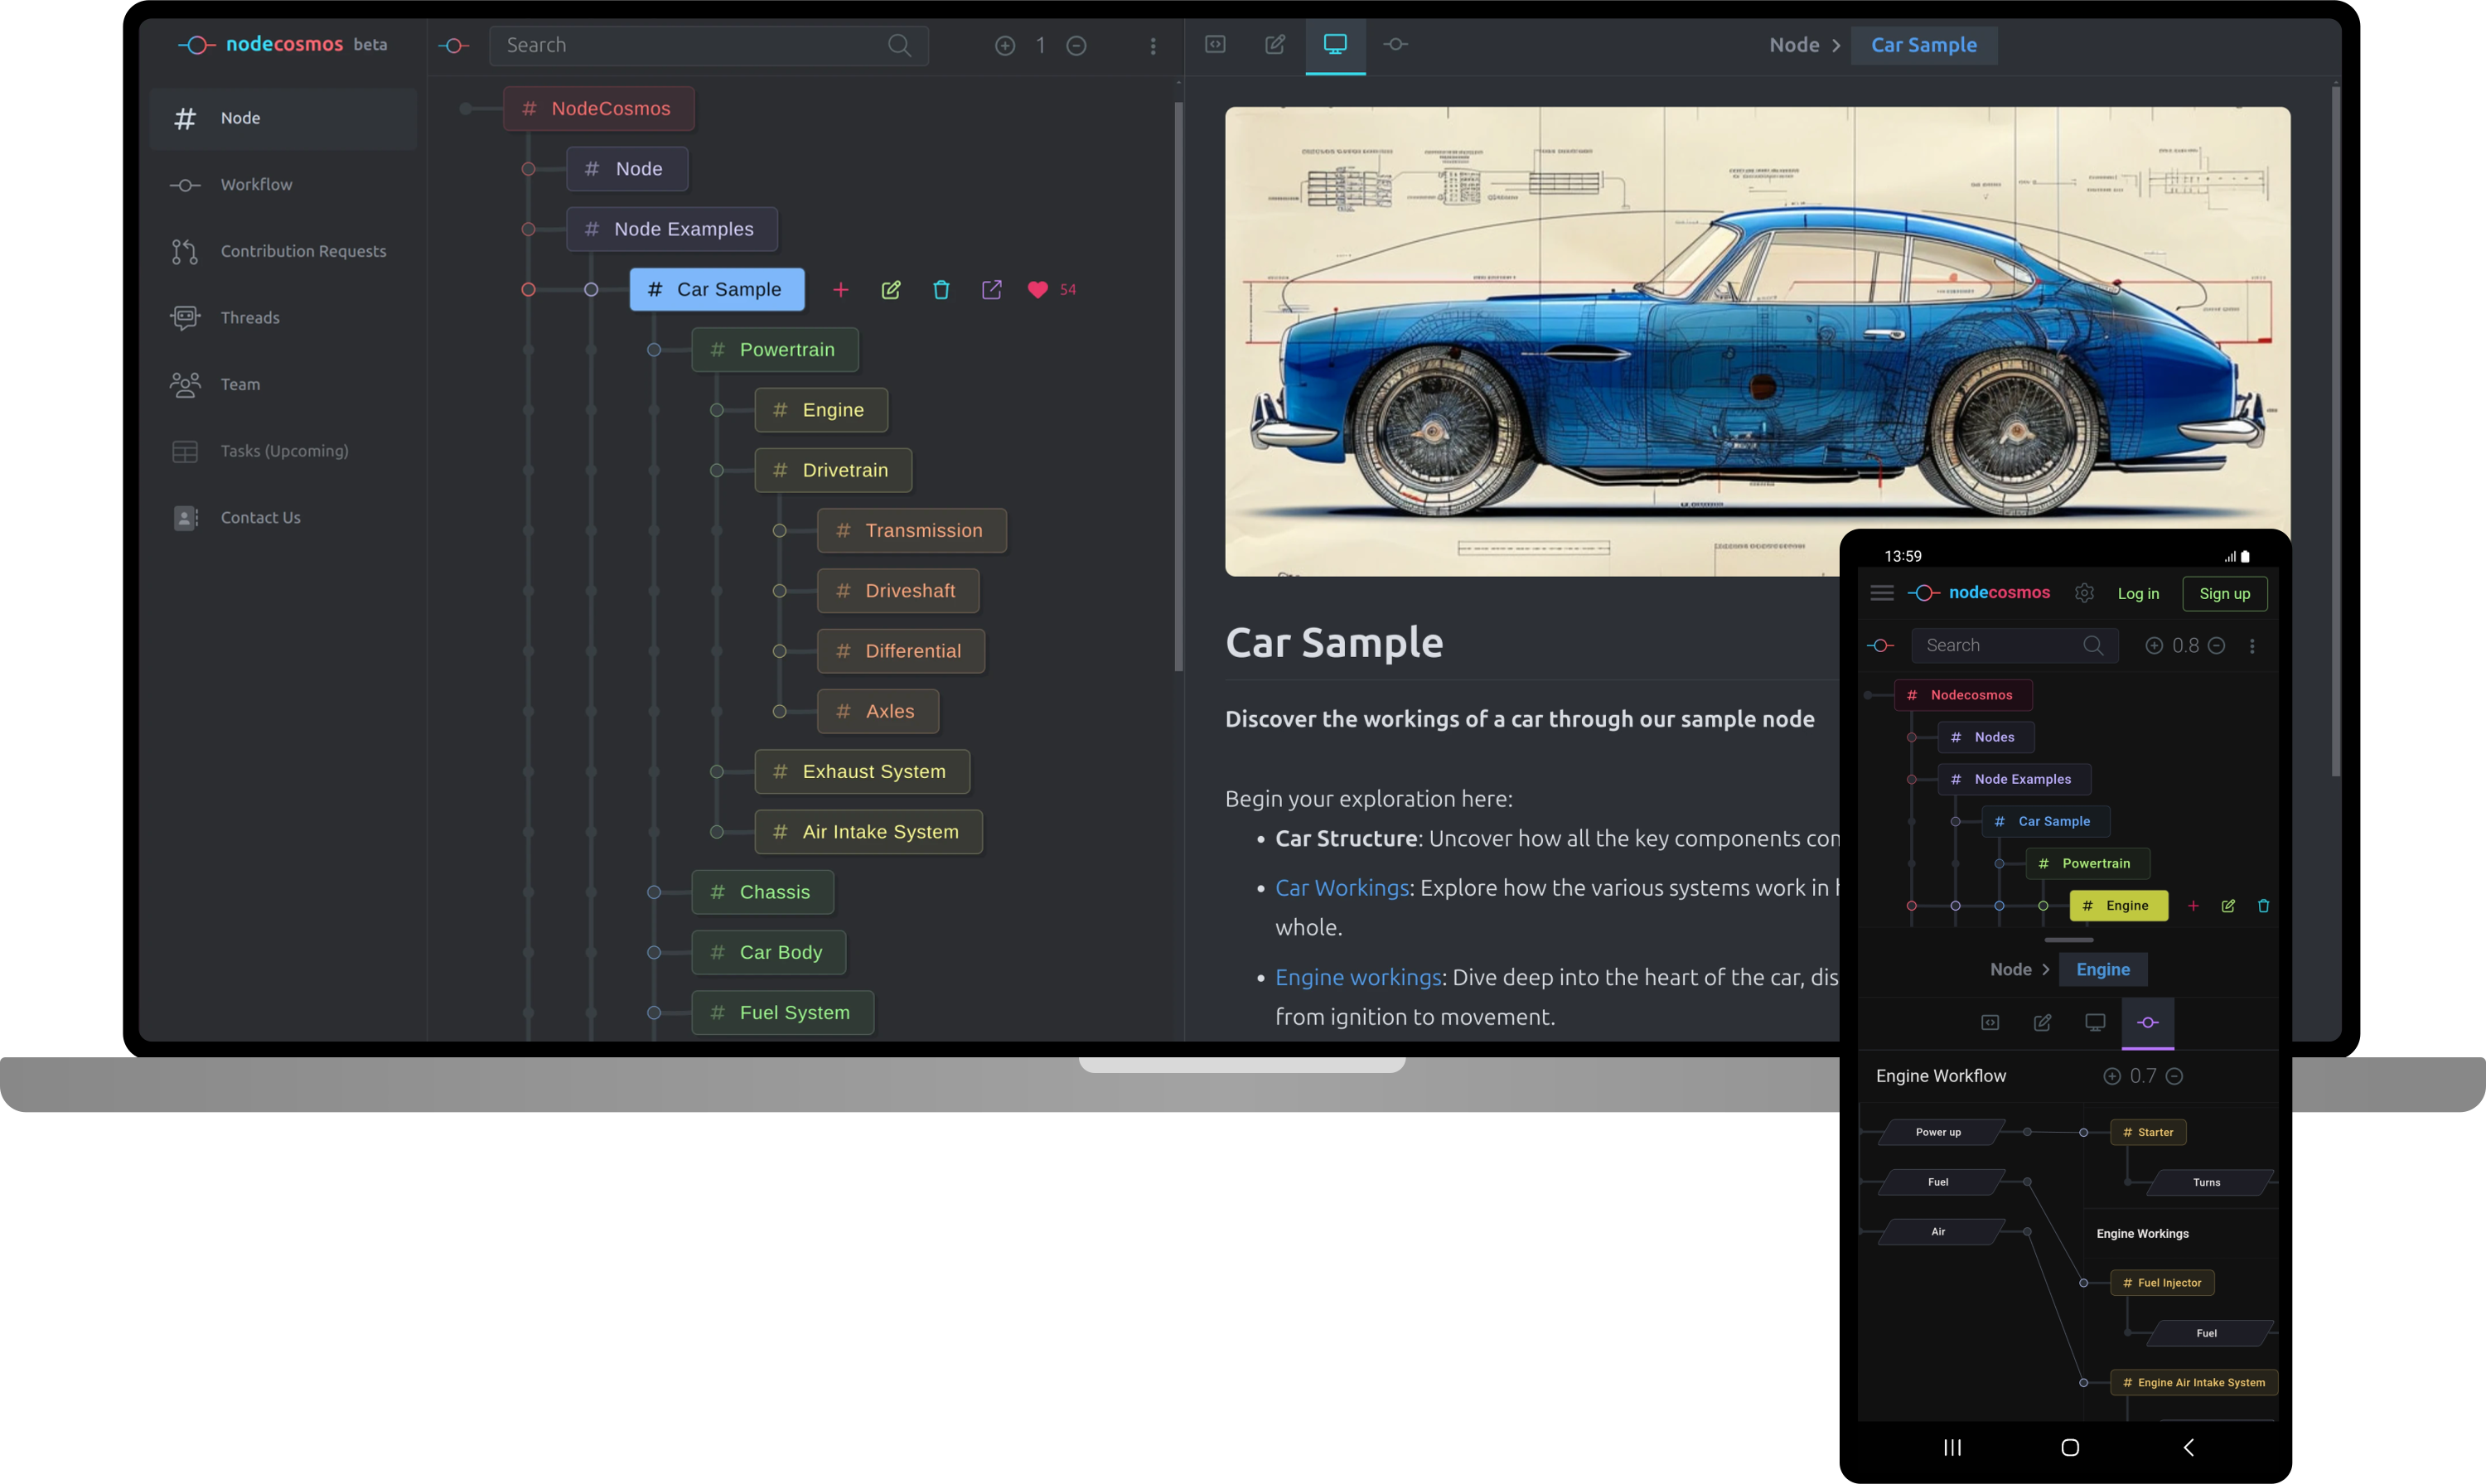
Task: Click the tree toggle icon left of desktop Search
Action: [454, 45]
